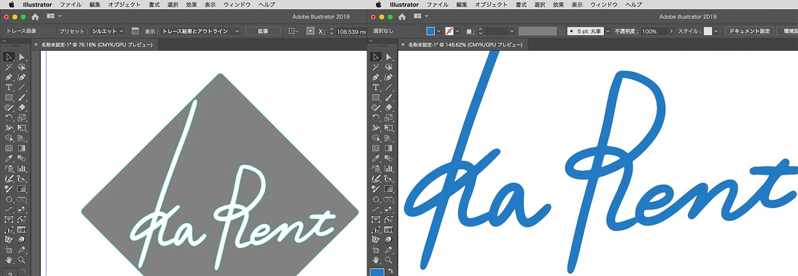Select the Rectangle tool in right window
The height and width of the screenshot is (276, 798).
click(x=376, y=97)
